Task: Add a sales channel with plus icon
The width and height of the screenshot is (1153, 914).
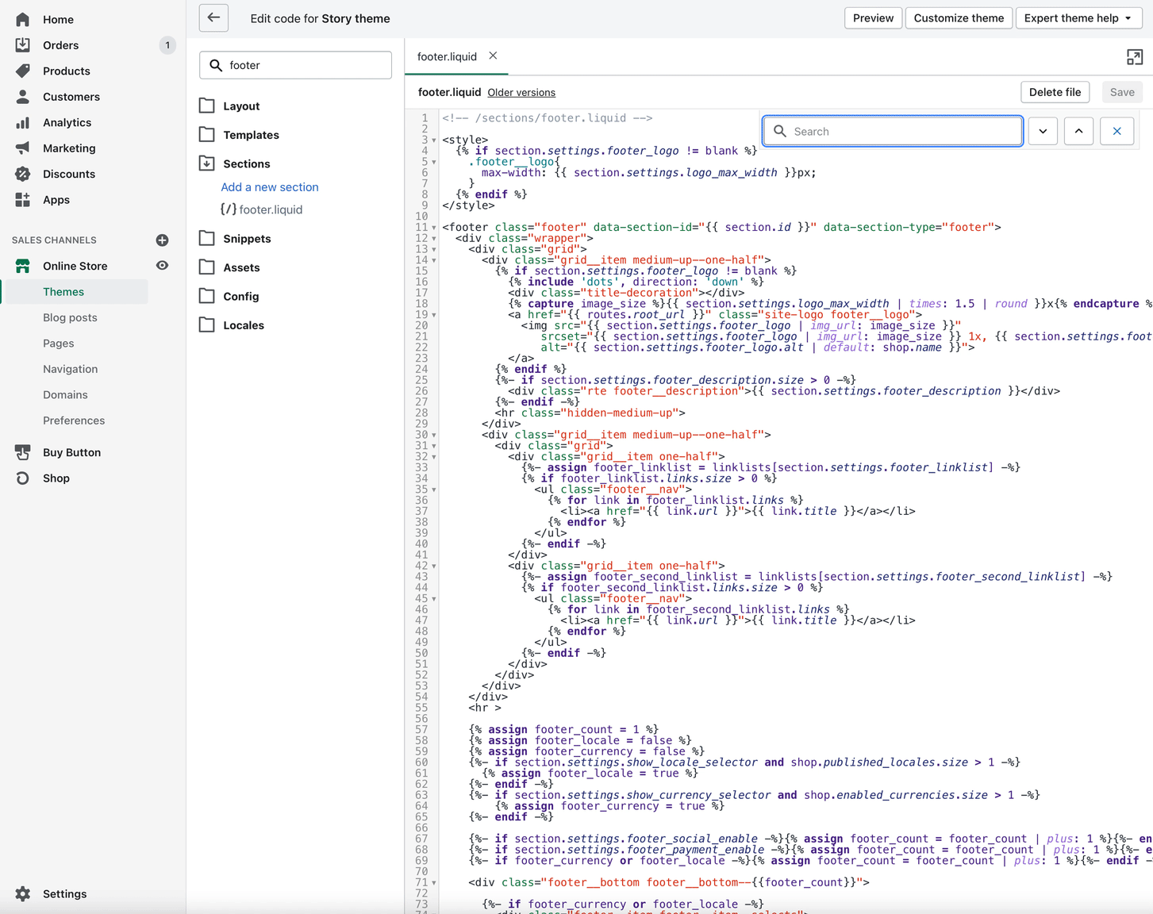Action: click(162, 240)
